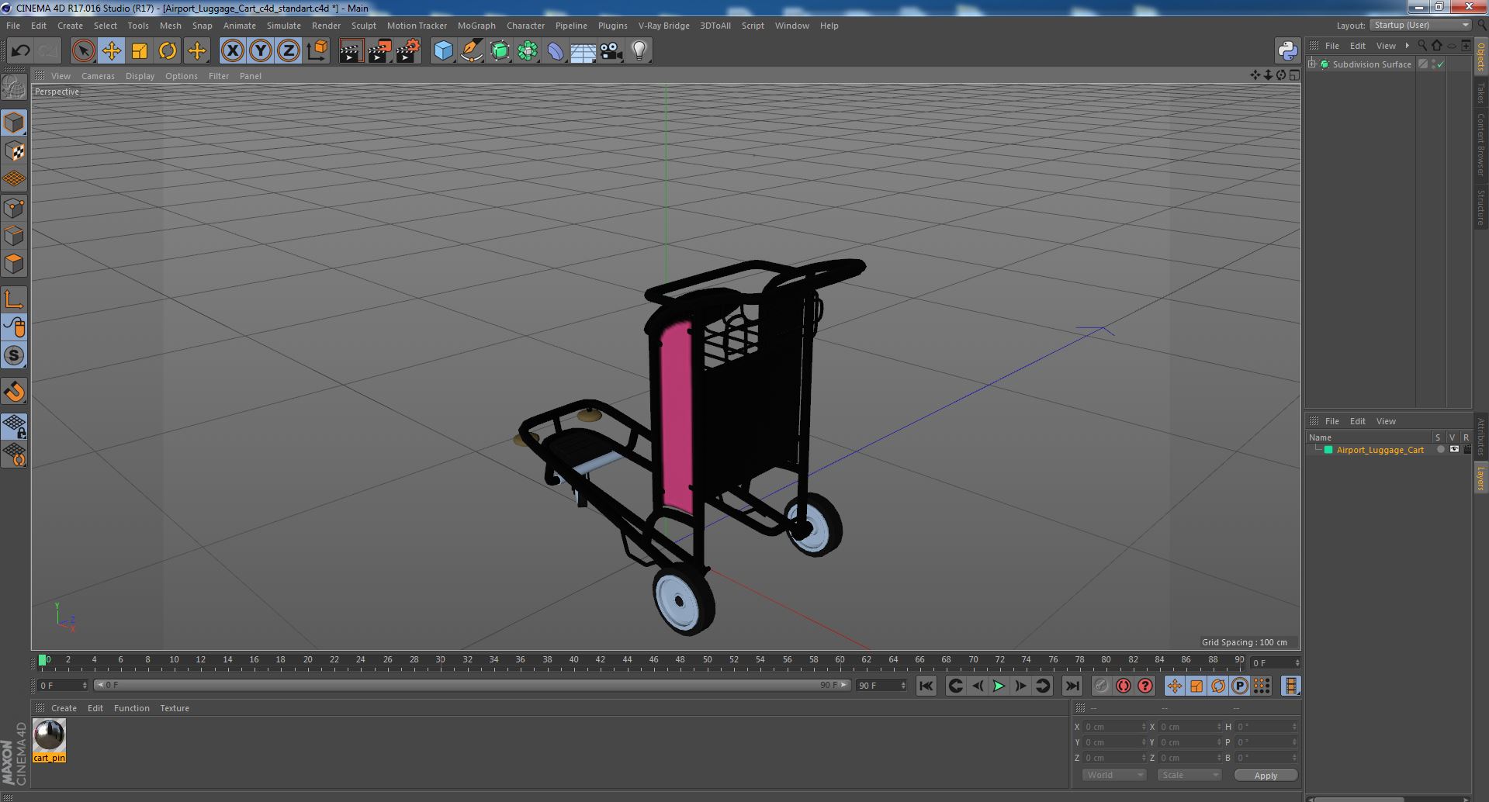This screenshot has width=1489, height=802.
Task: Add a Light object
Action: click(639, 51)
